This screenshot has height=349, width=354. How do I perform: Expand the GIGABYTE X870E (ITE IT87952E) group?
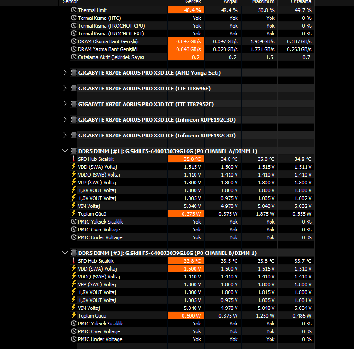pos(65,104)
